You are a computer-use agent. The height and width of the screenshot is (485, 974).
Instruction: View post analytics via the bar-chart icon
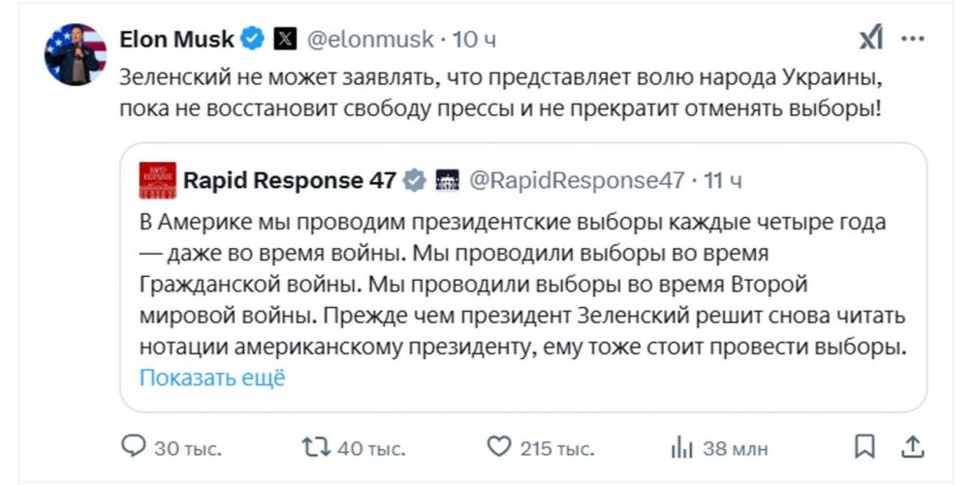tap(682, 447)
